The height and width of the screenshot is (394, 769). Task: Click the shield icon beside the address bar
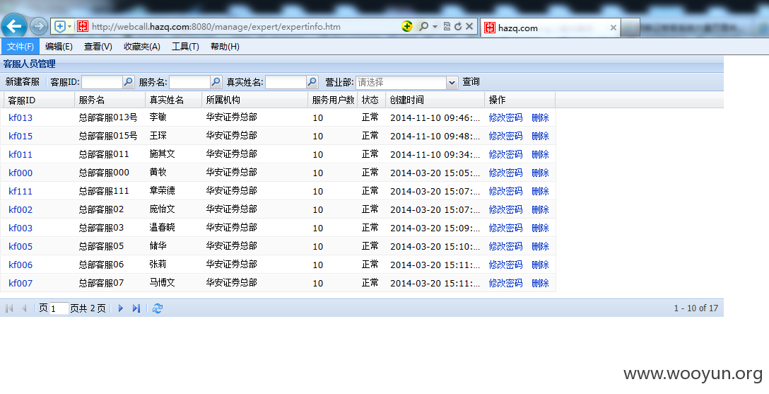pyautogui.click(x=59, y=26)
